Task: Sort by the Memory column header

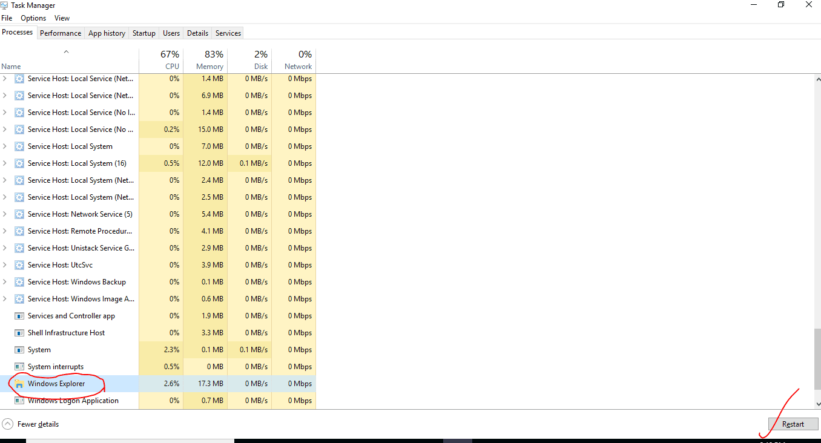Action: (x=205, y=60)
